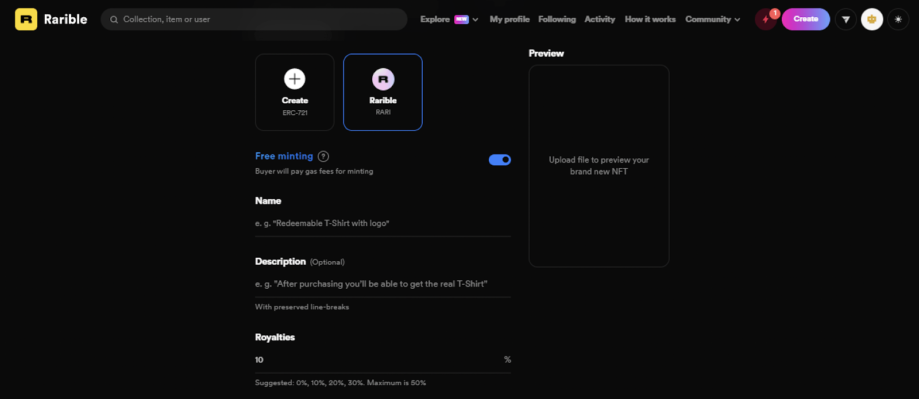
Task: Click the Preview upload placeholder card
Action: pos(599,166)
